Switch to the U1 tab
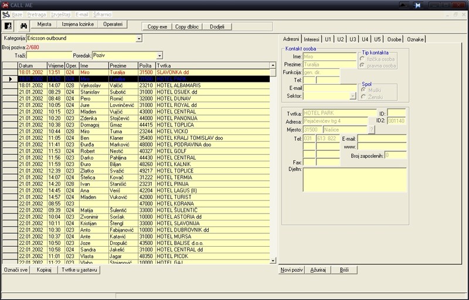This screenshot has width=469, height=300. click(x=328, y=39)
